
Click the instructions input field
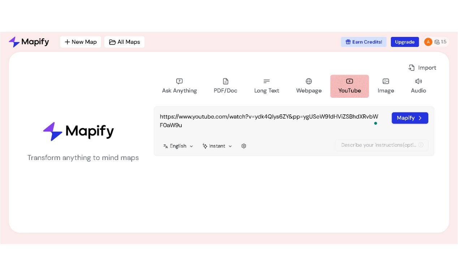click(382, 145)
